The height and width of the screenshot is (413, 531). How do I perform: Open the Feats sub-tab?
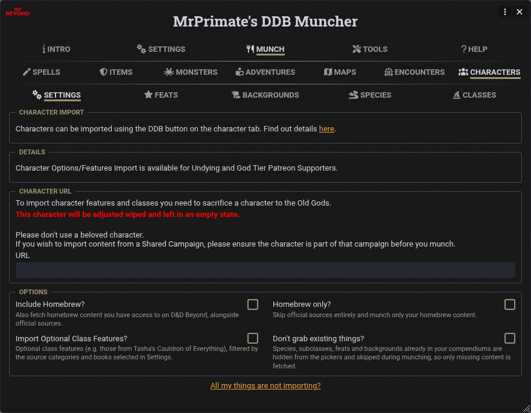pyautogui.click(x=161, y=95)
